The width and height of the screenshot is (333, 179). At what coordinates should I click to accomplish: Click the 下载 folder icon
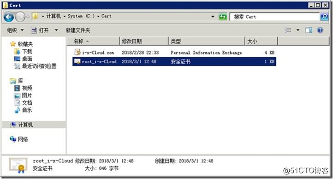coord(17,51)
